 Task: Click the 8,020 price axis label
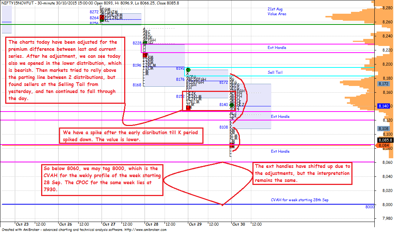coord(387,190)
